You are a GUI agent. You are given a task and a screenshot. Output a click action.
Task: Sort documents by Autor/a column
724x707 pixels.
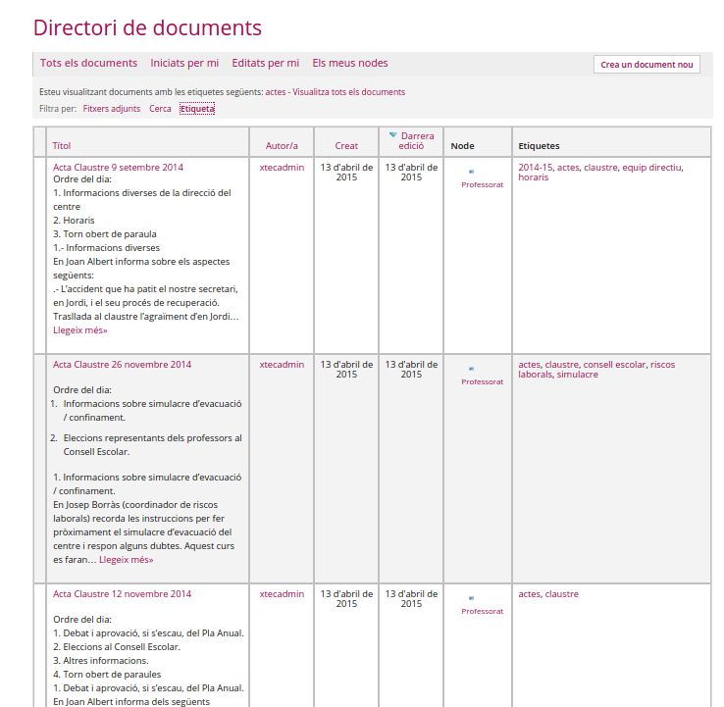click(282, 146)
